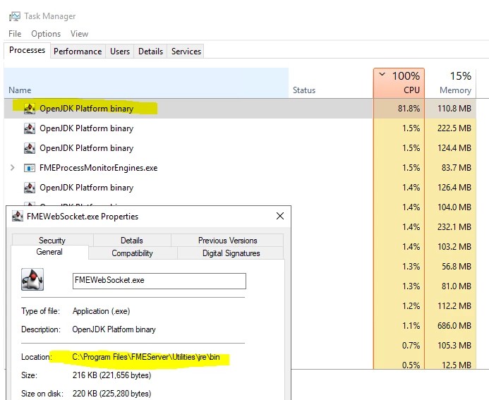Screen dimensions: 489x400
Task: Switch to the Services tab
Action: click(x=186, y=51)
